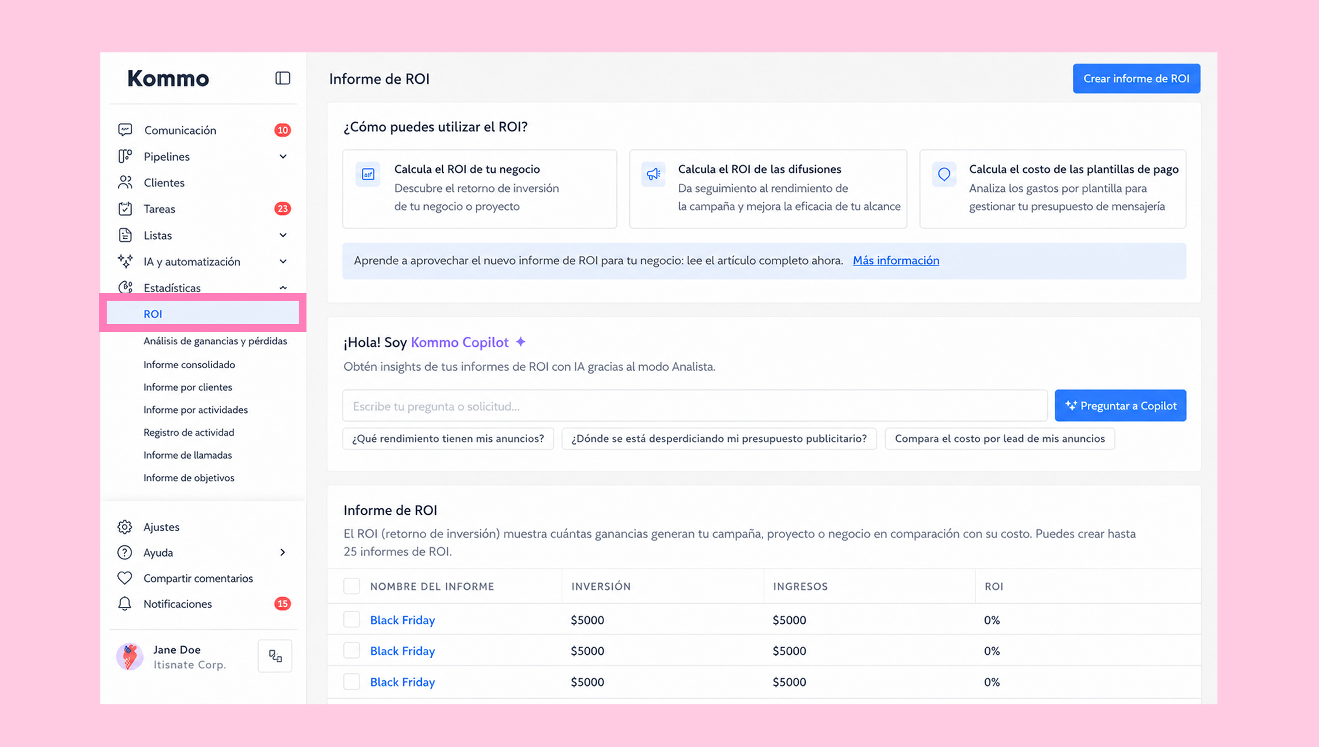The height and width of the screenshot is (747, 1319).
Task: Click the Tareas calendar-check icon
Action: point(125,208)
